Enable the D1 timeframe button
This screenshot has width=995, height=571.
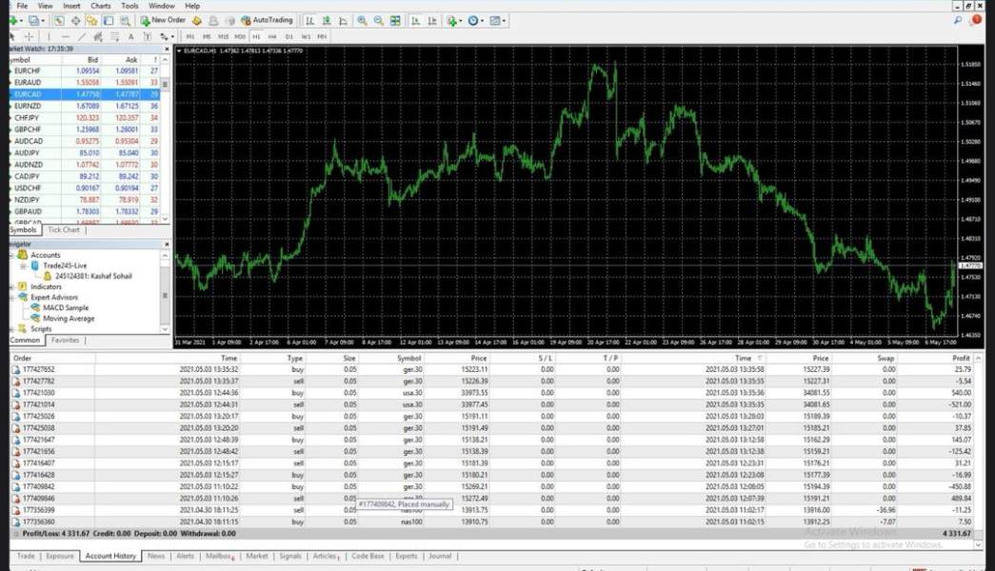point(289,36)
